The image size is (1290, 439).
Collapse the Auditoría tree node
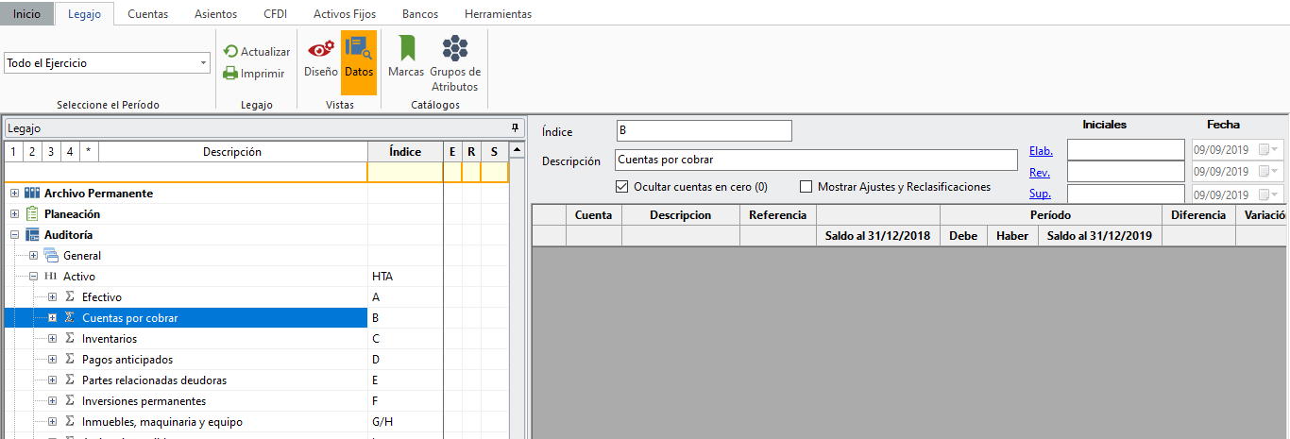pos(14,235)
